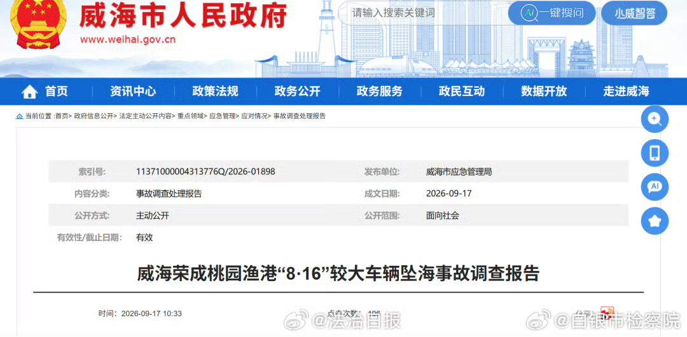The height and width of the screenshot is (337, 687).
Task: Open the mobile phone version icon
Action: pyautogui.click(x=655, y=153)
